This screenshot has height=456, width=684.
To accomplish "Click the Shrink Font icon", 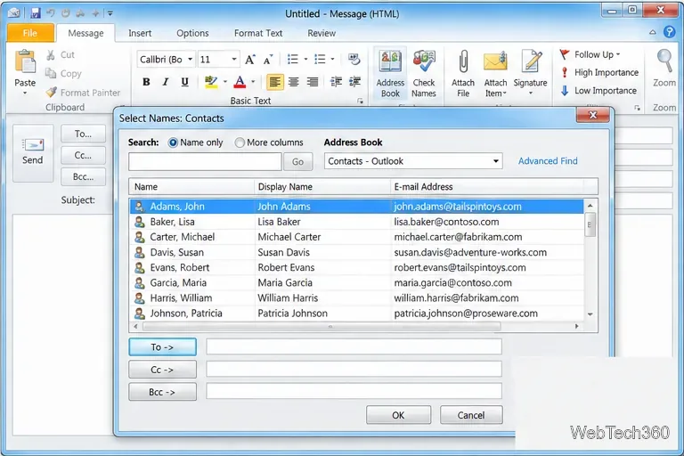I will click(268, 60).
